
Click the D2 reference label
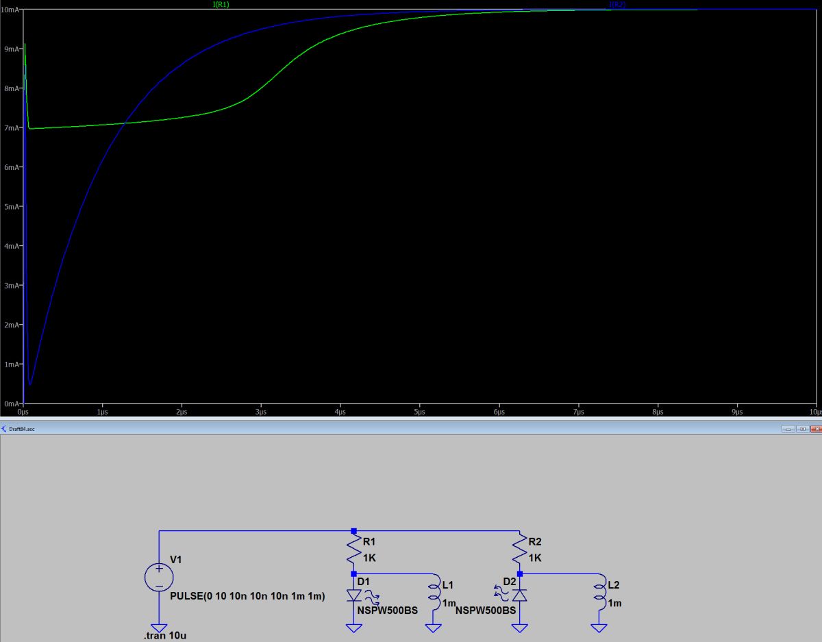click(509, 581)
